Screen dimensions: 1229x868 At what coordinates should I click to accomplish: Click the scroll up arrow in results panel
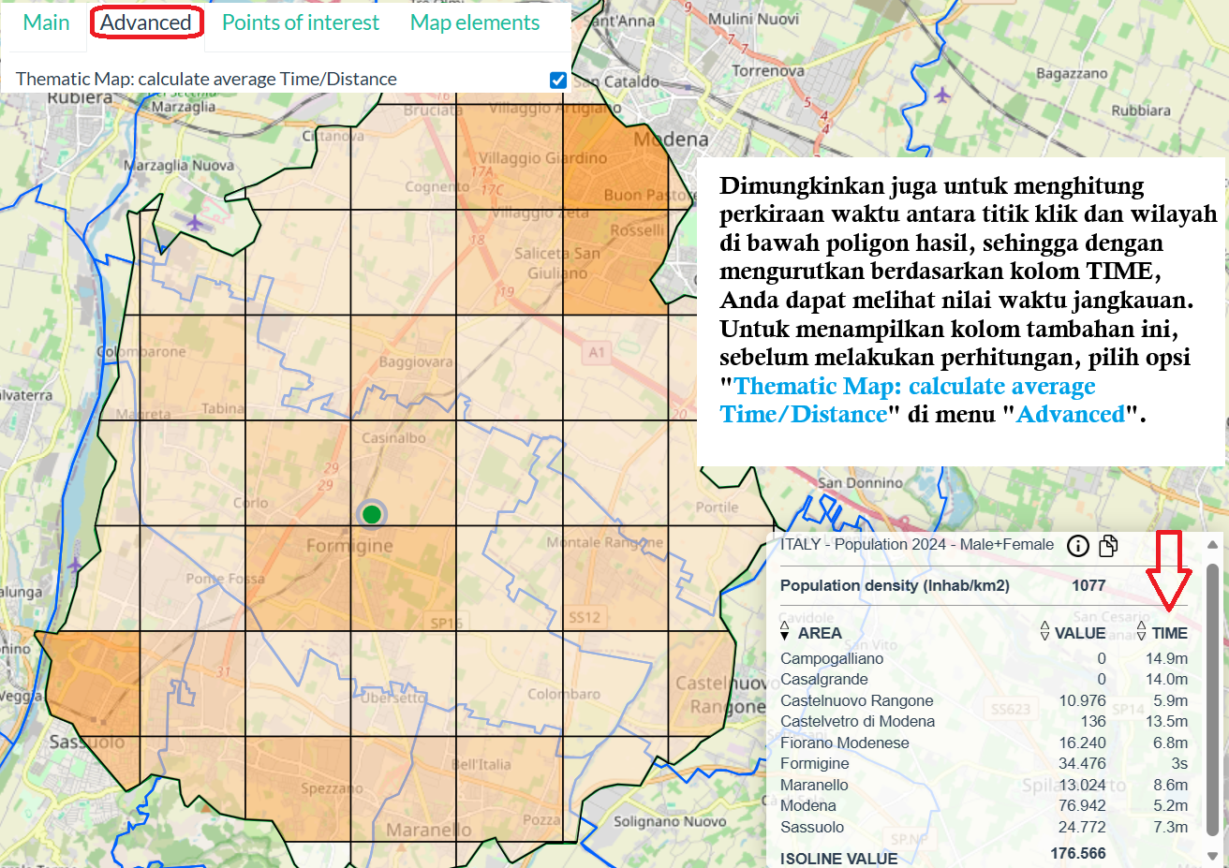point(1212,545)
